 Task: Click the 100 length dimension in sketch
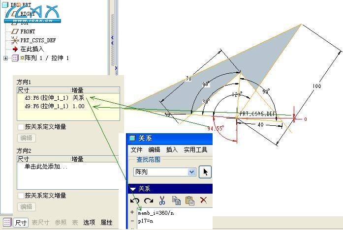tap(316, 86)
